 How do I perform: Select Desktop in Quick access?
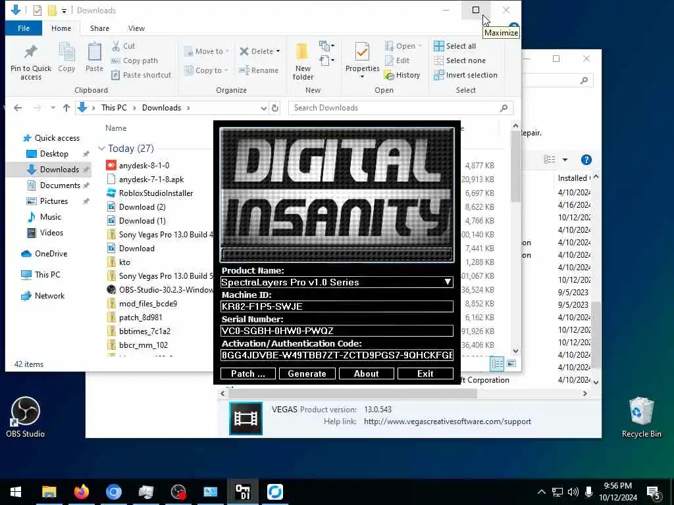click(x=54, y=154)
